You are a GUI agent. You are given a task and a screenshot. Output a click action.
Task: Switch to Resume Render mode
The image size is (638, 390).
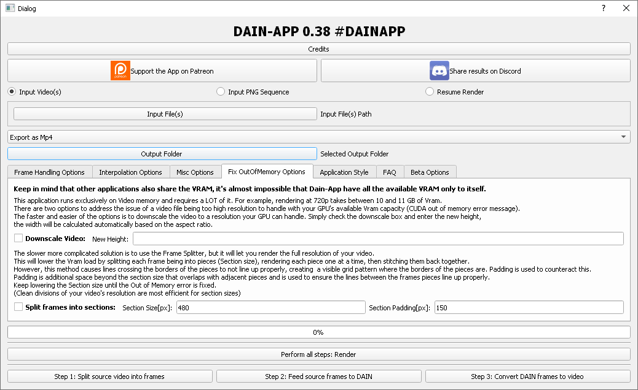pos(429,91)
